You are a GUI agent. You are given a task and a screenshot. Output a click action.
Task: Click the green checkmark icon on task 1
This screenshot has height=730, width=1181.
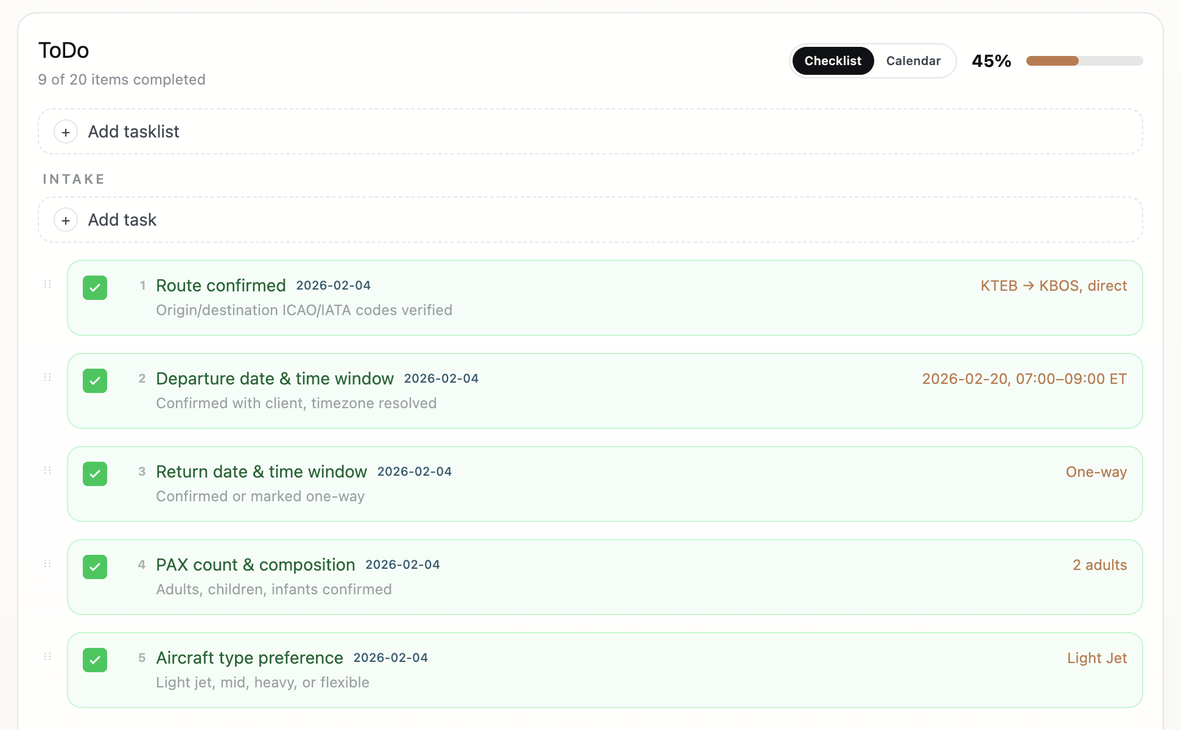(95, 288)
